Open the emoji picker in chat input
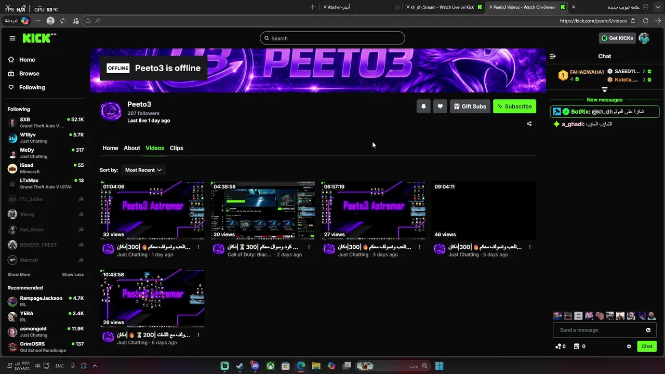 pyautogui.click(x=648, y=330)
